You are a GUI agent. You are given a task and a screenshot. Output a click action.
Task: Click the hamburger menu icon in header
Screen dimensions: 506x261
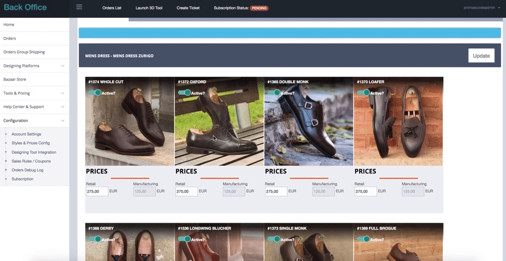coord(79,7)
